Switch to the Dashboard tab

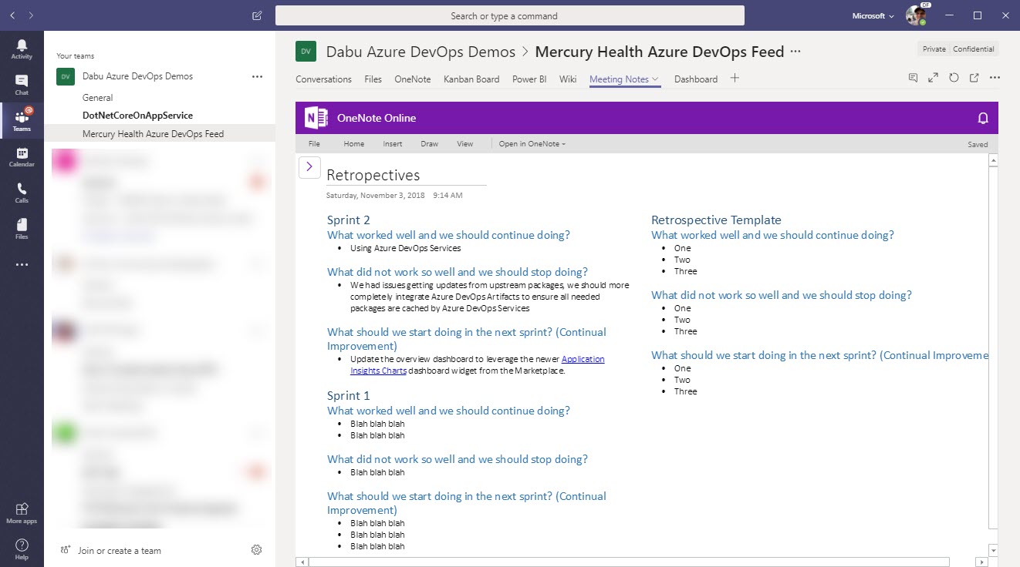(x=696, y=79)
